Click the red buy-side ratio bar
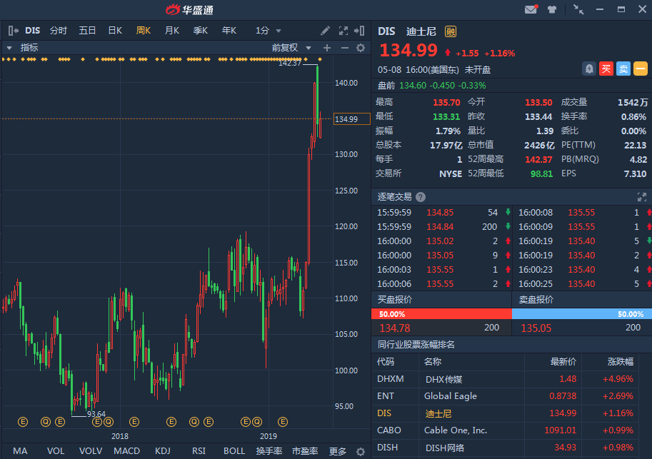Image resolution: width=652 pixels, height=459 pixels. pyautogui.click(x=441, y=314)
